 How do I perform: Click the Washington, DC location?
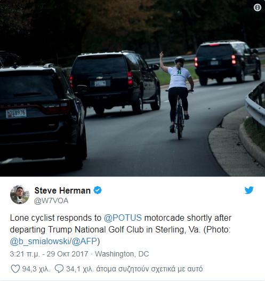[122, 254]
